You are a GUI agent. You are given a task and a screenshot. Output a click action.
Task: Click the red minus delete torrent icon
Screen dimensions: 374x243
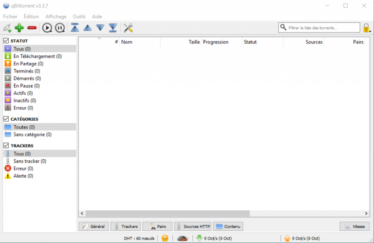coord(32,28)
